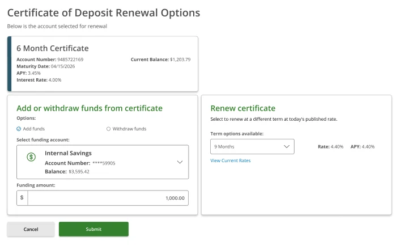Viewport: 400px width, 245px height.
Task: Click the Cancel button
Action: (x=31, y=229)
